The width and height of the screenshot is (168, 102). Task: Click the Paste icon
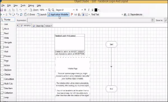[x=17, y=10]
